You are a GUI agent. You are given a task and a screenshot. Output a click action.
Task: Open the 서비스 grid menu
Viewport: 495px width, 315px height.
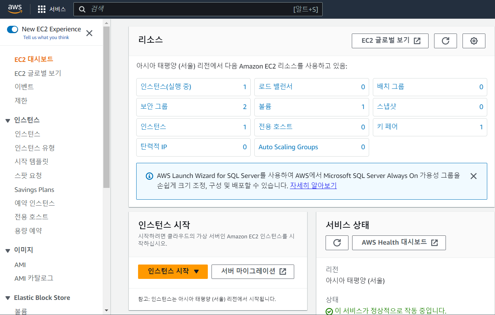(x=52, y=9)
